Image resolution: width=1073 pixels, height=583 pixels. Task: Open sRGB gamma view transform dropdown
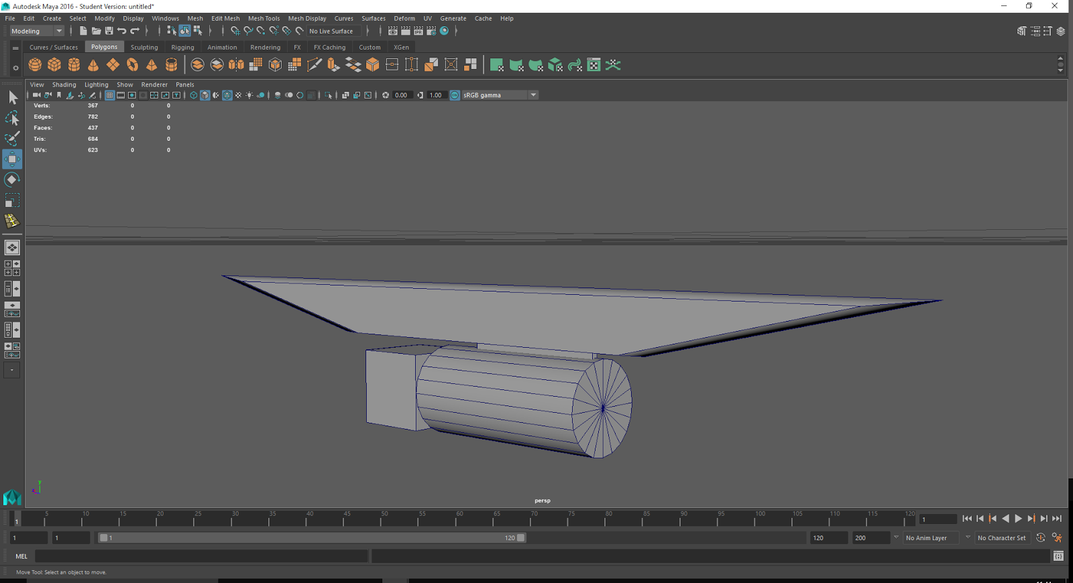coord(500,95)
